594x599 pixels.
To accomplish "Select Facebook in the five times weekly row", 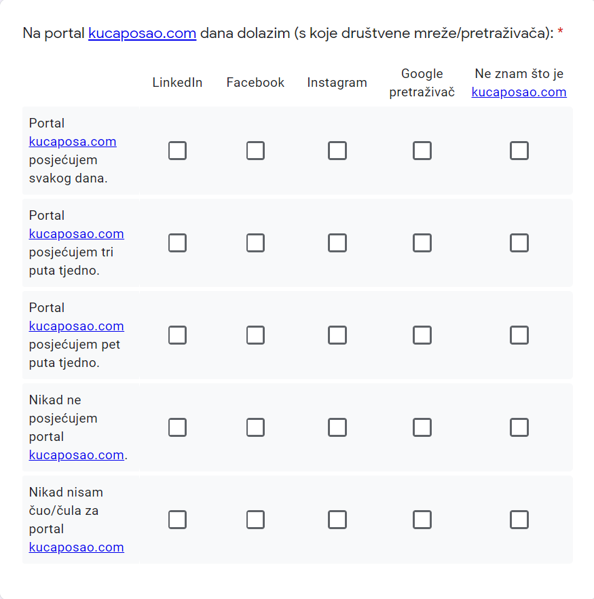I will tap(255, 335).
